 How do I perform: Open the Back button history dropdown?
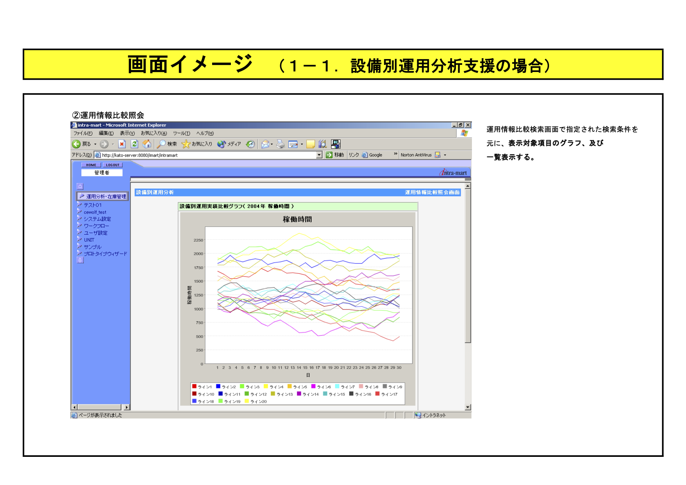tap(95, 144)
